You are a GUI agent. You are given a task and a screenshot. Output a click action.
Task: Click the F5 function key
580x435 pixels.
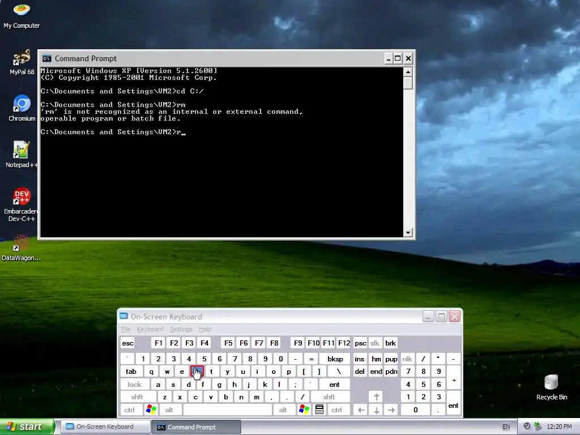229,343
